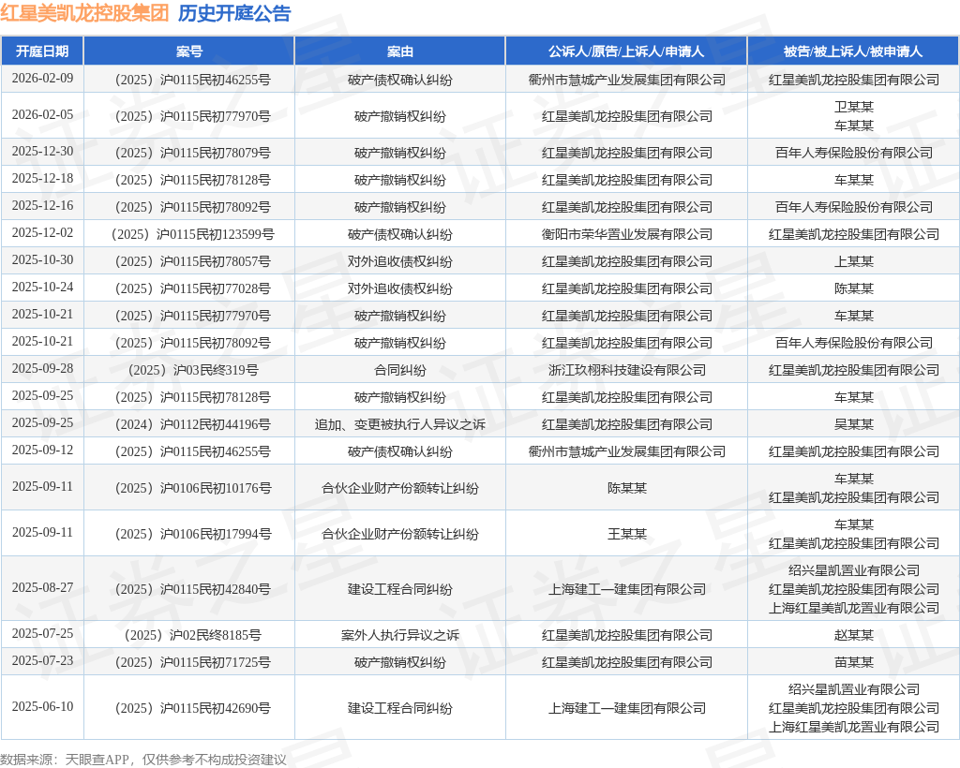Screen dimensions: 960x768
Task: Select the date 2025-10-24
Action: pos(42,288)
